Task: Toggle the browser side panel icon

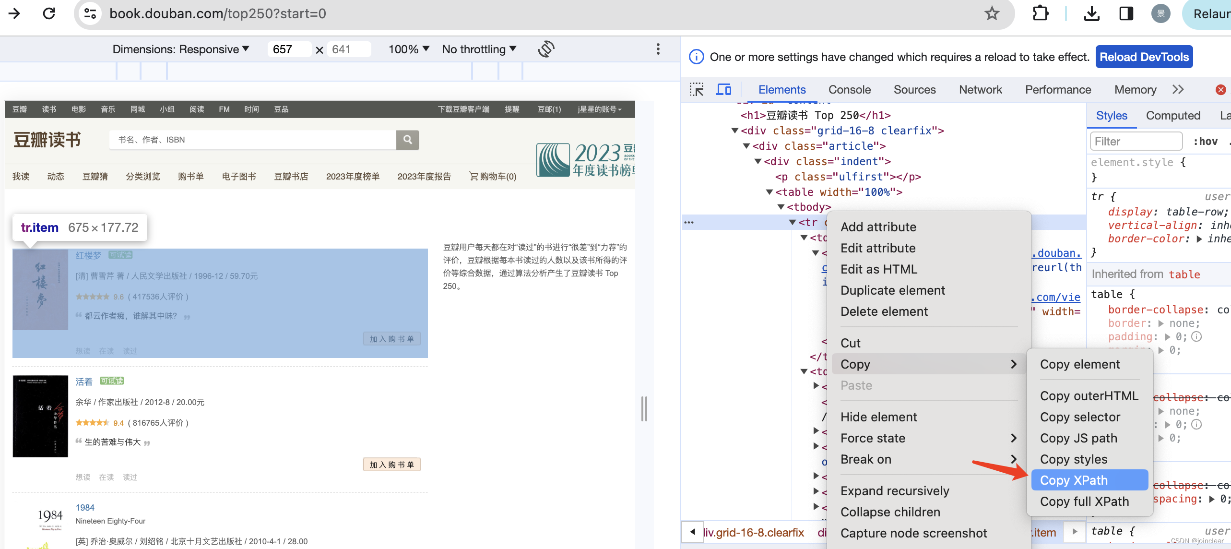Action: (1126, 13)
